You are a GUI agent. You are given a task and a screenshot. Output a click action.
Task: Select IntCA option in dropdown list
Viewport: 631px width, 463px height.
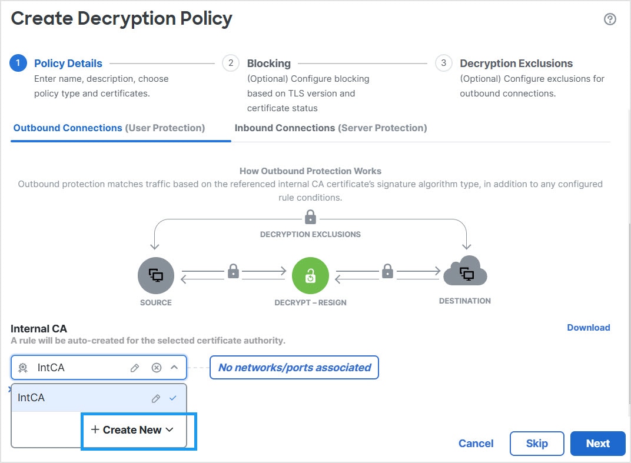(x=99, y=398)
